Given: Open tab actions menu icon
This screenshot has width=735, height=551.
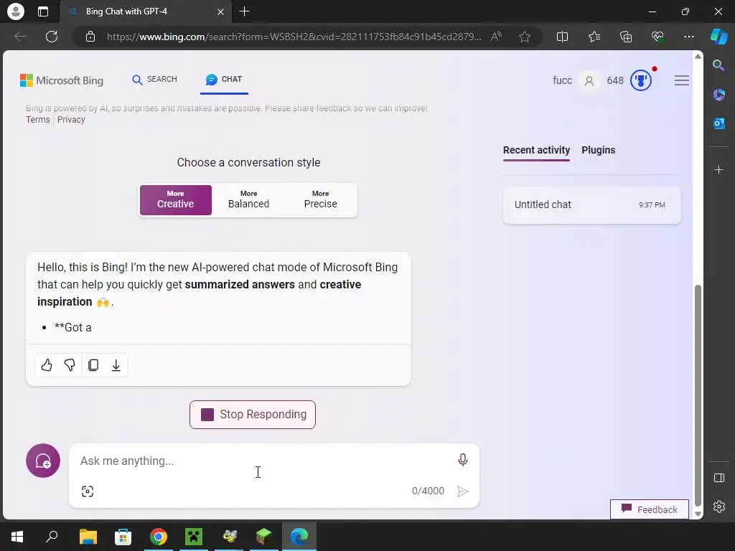Looking at the screenshot, I should click(x=42, y=11).
